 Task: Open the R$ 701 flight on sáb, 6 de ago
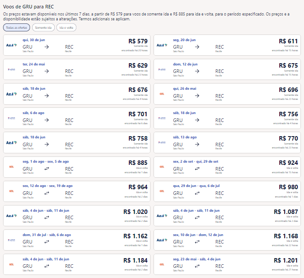(x=77, y=118)
